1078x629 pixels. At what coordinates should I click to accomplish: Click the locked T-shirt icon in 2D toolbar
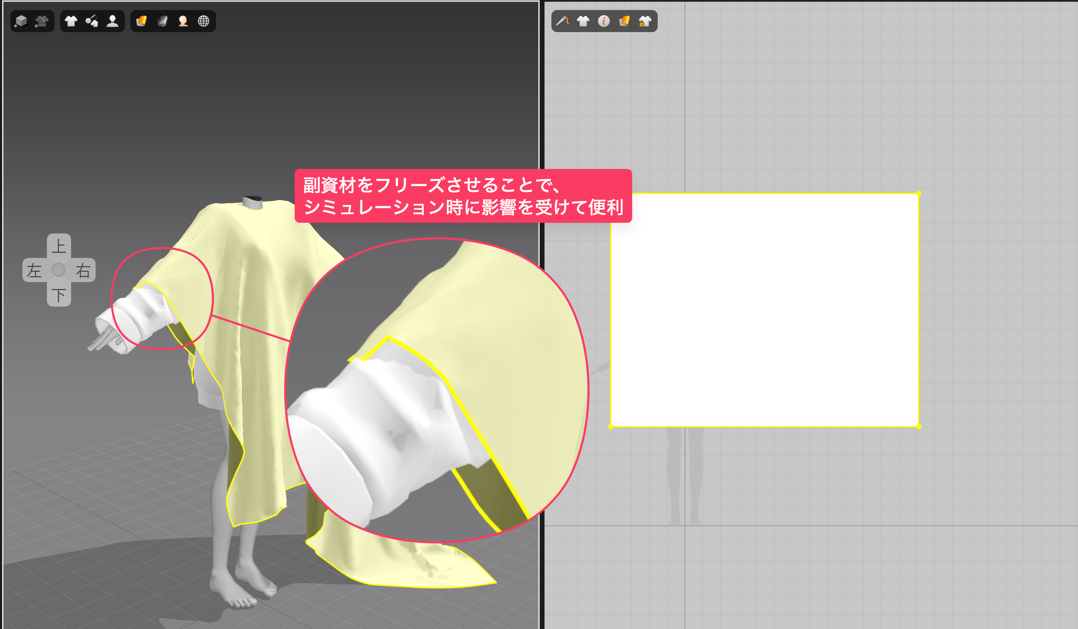(645, 21)
